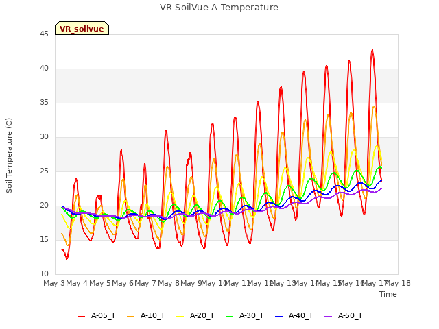The width and height of the screenshot is (439, 329).
Task: Click the A-40_T legend entry
Action: point(294,316)
